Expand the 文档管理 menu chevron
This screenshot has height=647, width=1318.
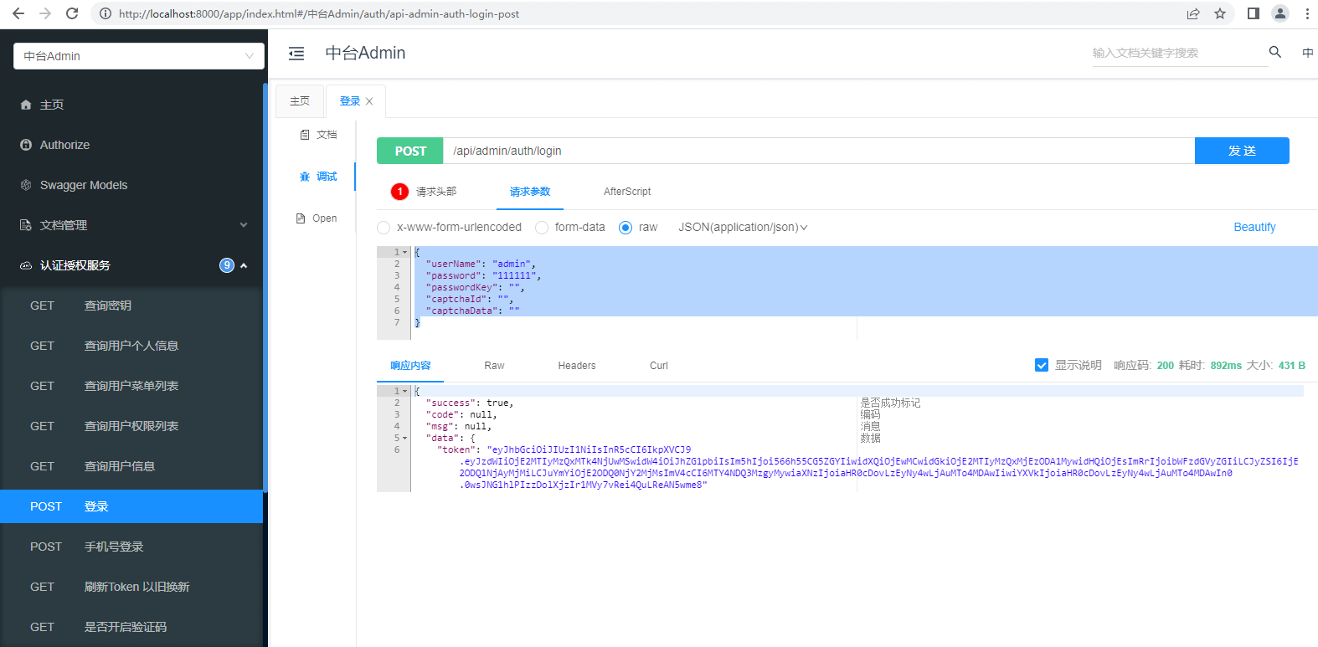(244, 225)
